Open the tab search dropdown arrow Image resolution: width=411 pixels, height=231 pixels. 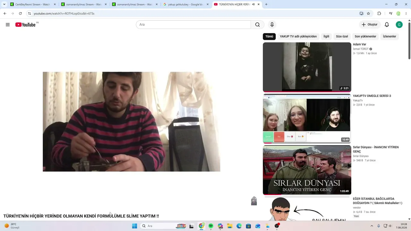click(x=4, y=4)
